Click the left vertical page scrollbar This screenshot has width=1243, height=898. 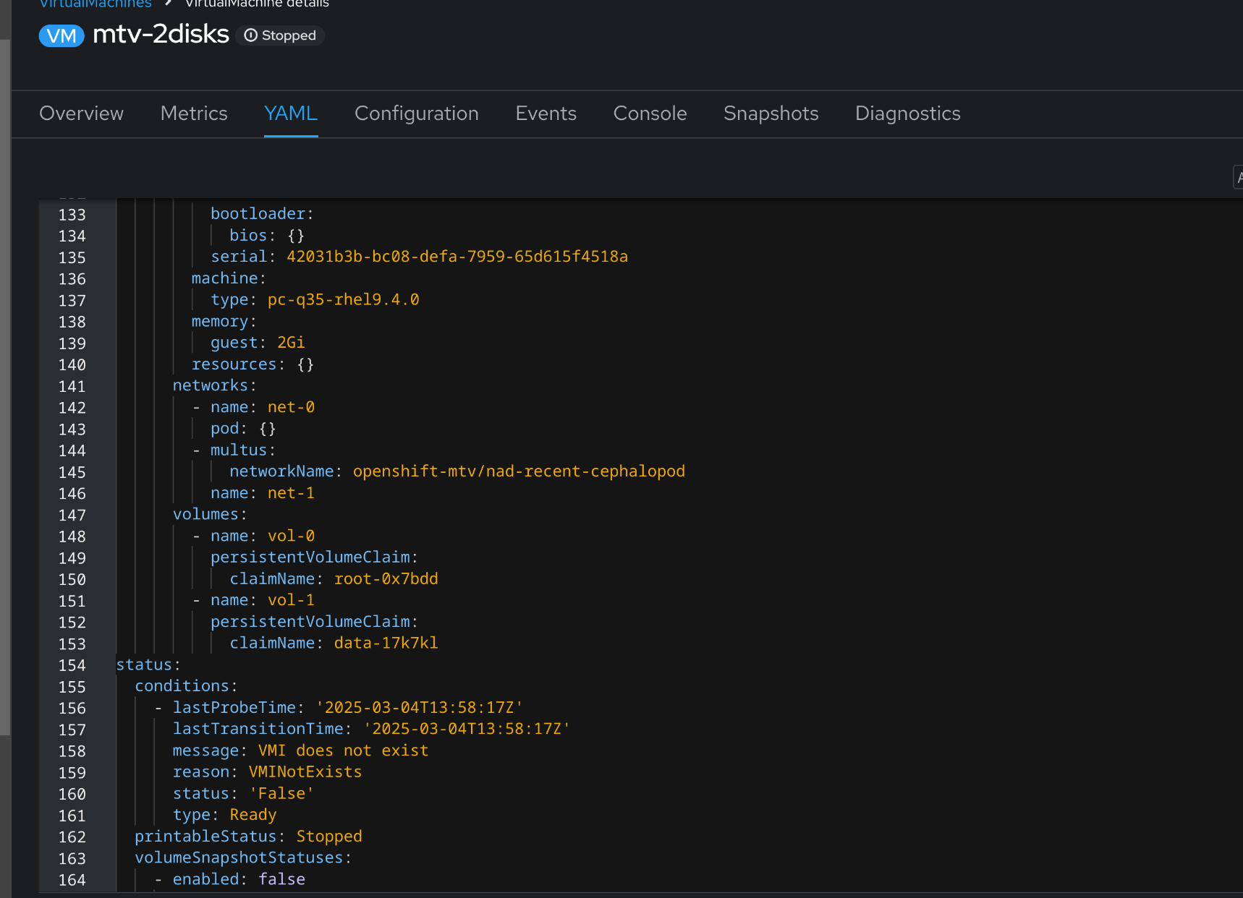5,386
